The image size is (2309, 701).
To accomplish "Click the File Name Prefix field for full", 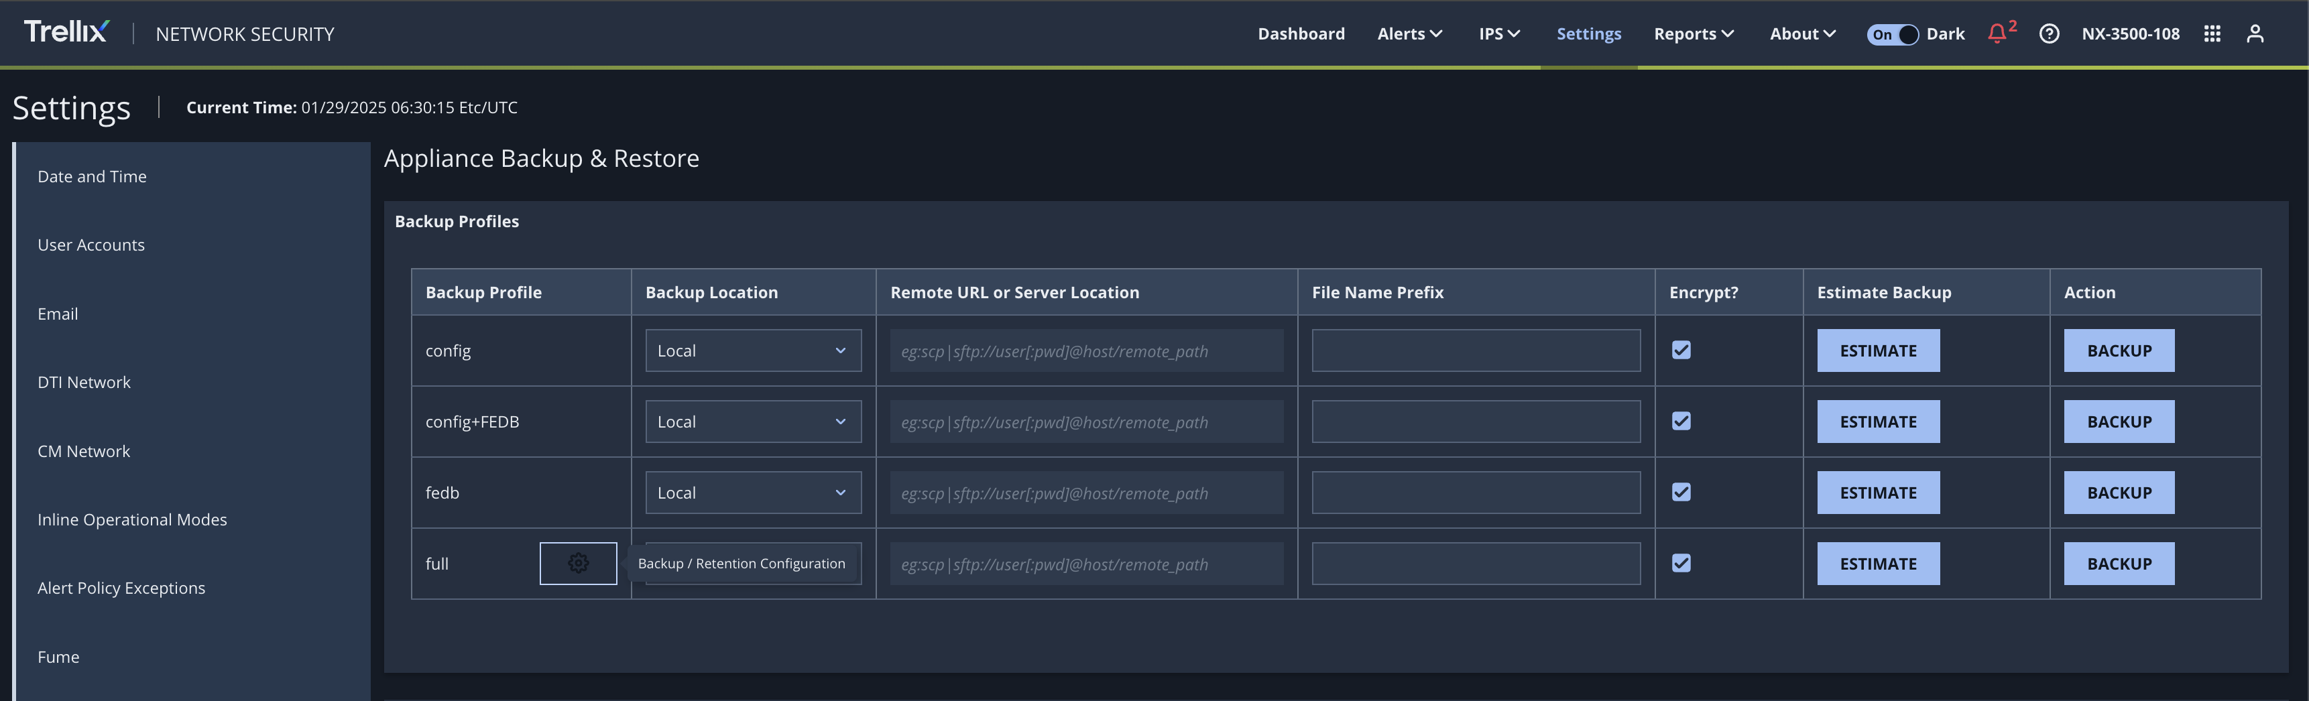I will click(1476, 563).
